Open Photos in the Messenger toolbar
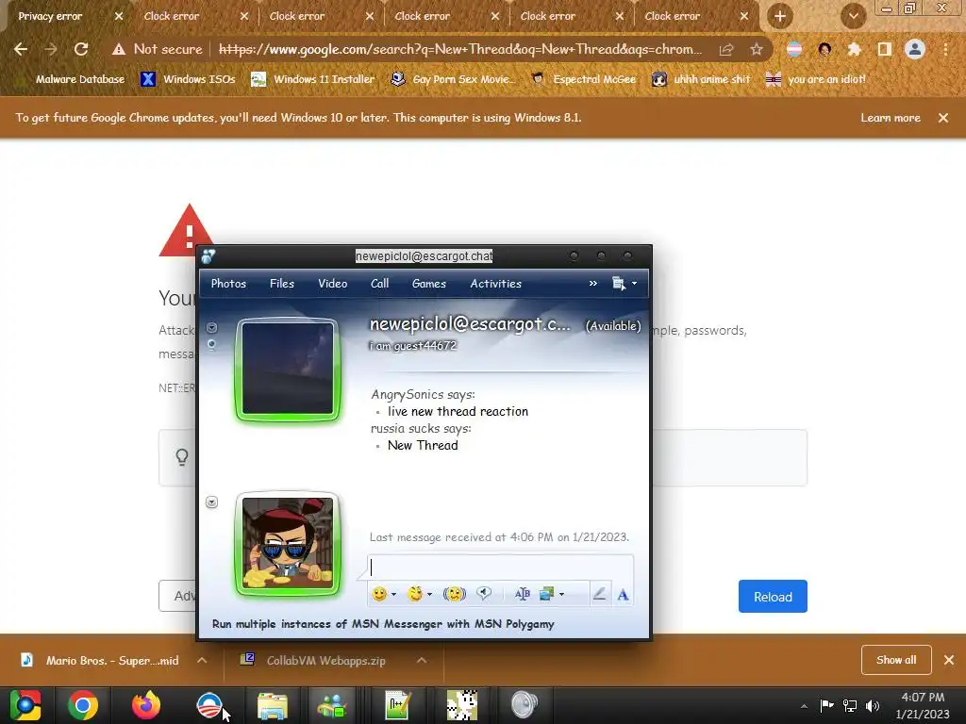 228,283
